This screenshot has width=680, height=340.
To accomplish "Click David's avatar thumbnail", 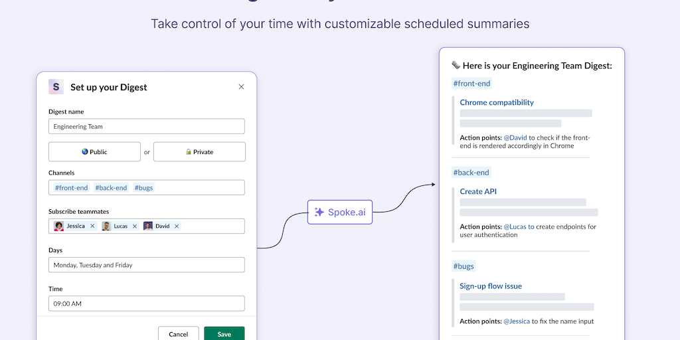I will tap(148, 226).
